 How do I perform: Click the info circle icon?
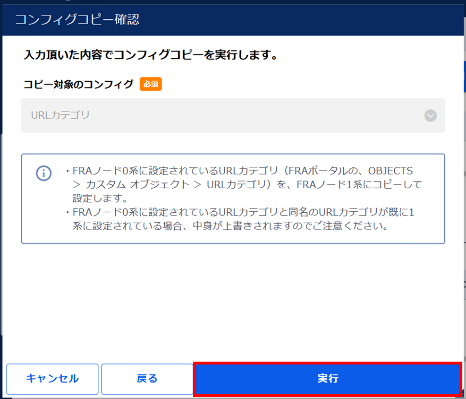click(44, 173)
